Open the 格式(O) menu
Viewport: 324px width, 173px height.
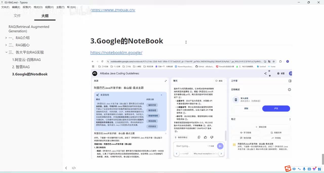coord(38,7)
